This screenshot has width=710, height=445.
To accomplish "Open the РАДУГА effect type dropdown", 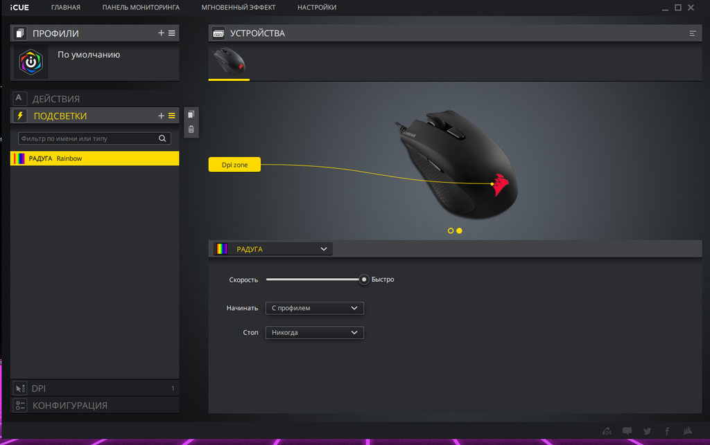I will click(x=273, y=249).
